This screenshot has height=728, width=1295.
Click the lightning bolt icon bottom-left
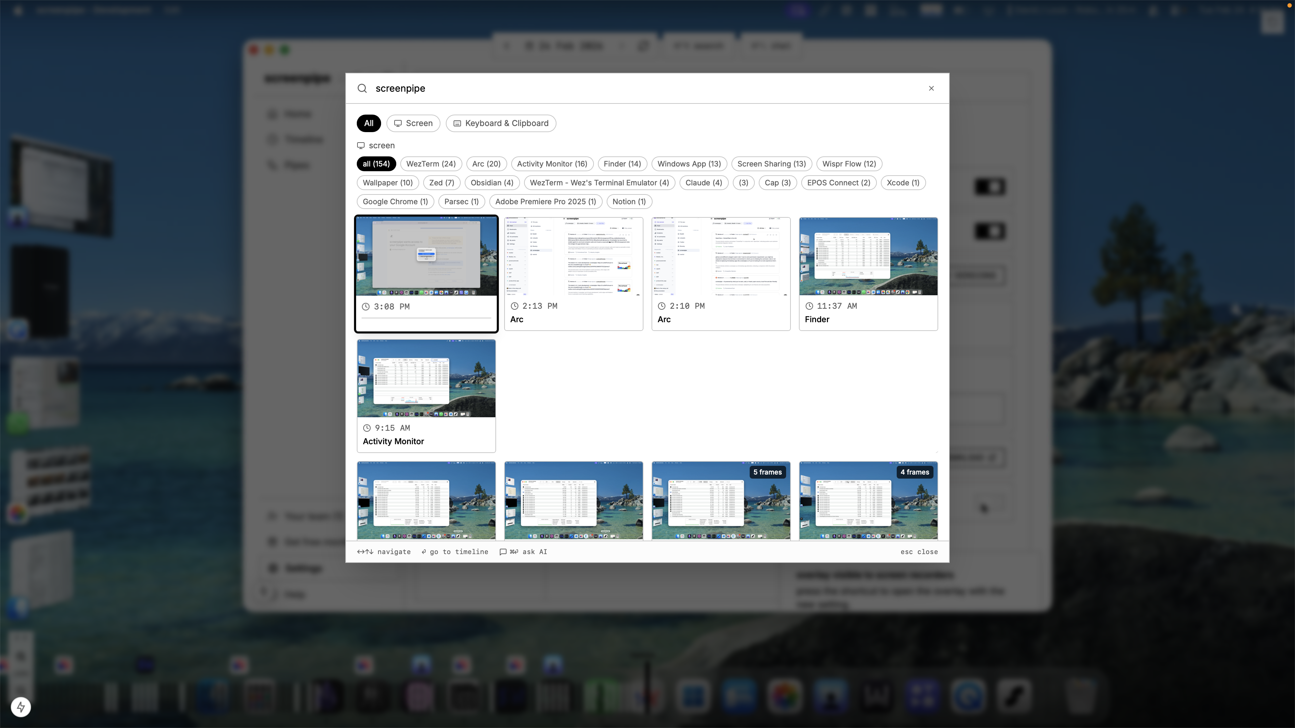(21, 707)
